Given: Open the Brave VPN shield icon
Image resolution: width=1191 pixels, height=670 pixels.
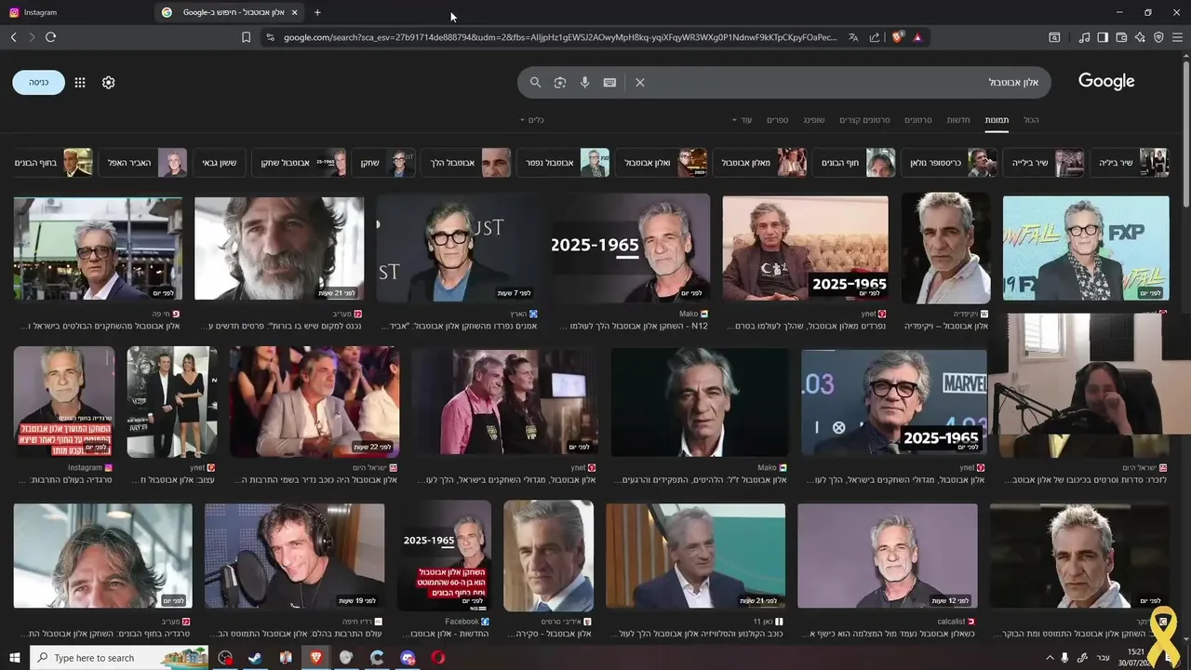Looking at the screenshot, I should (1158, 37).
